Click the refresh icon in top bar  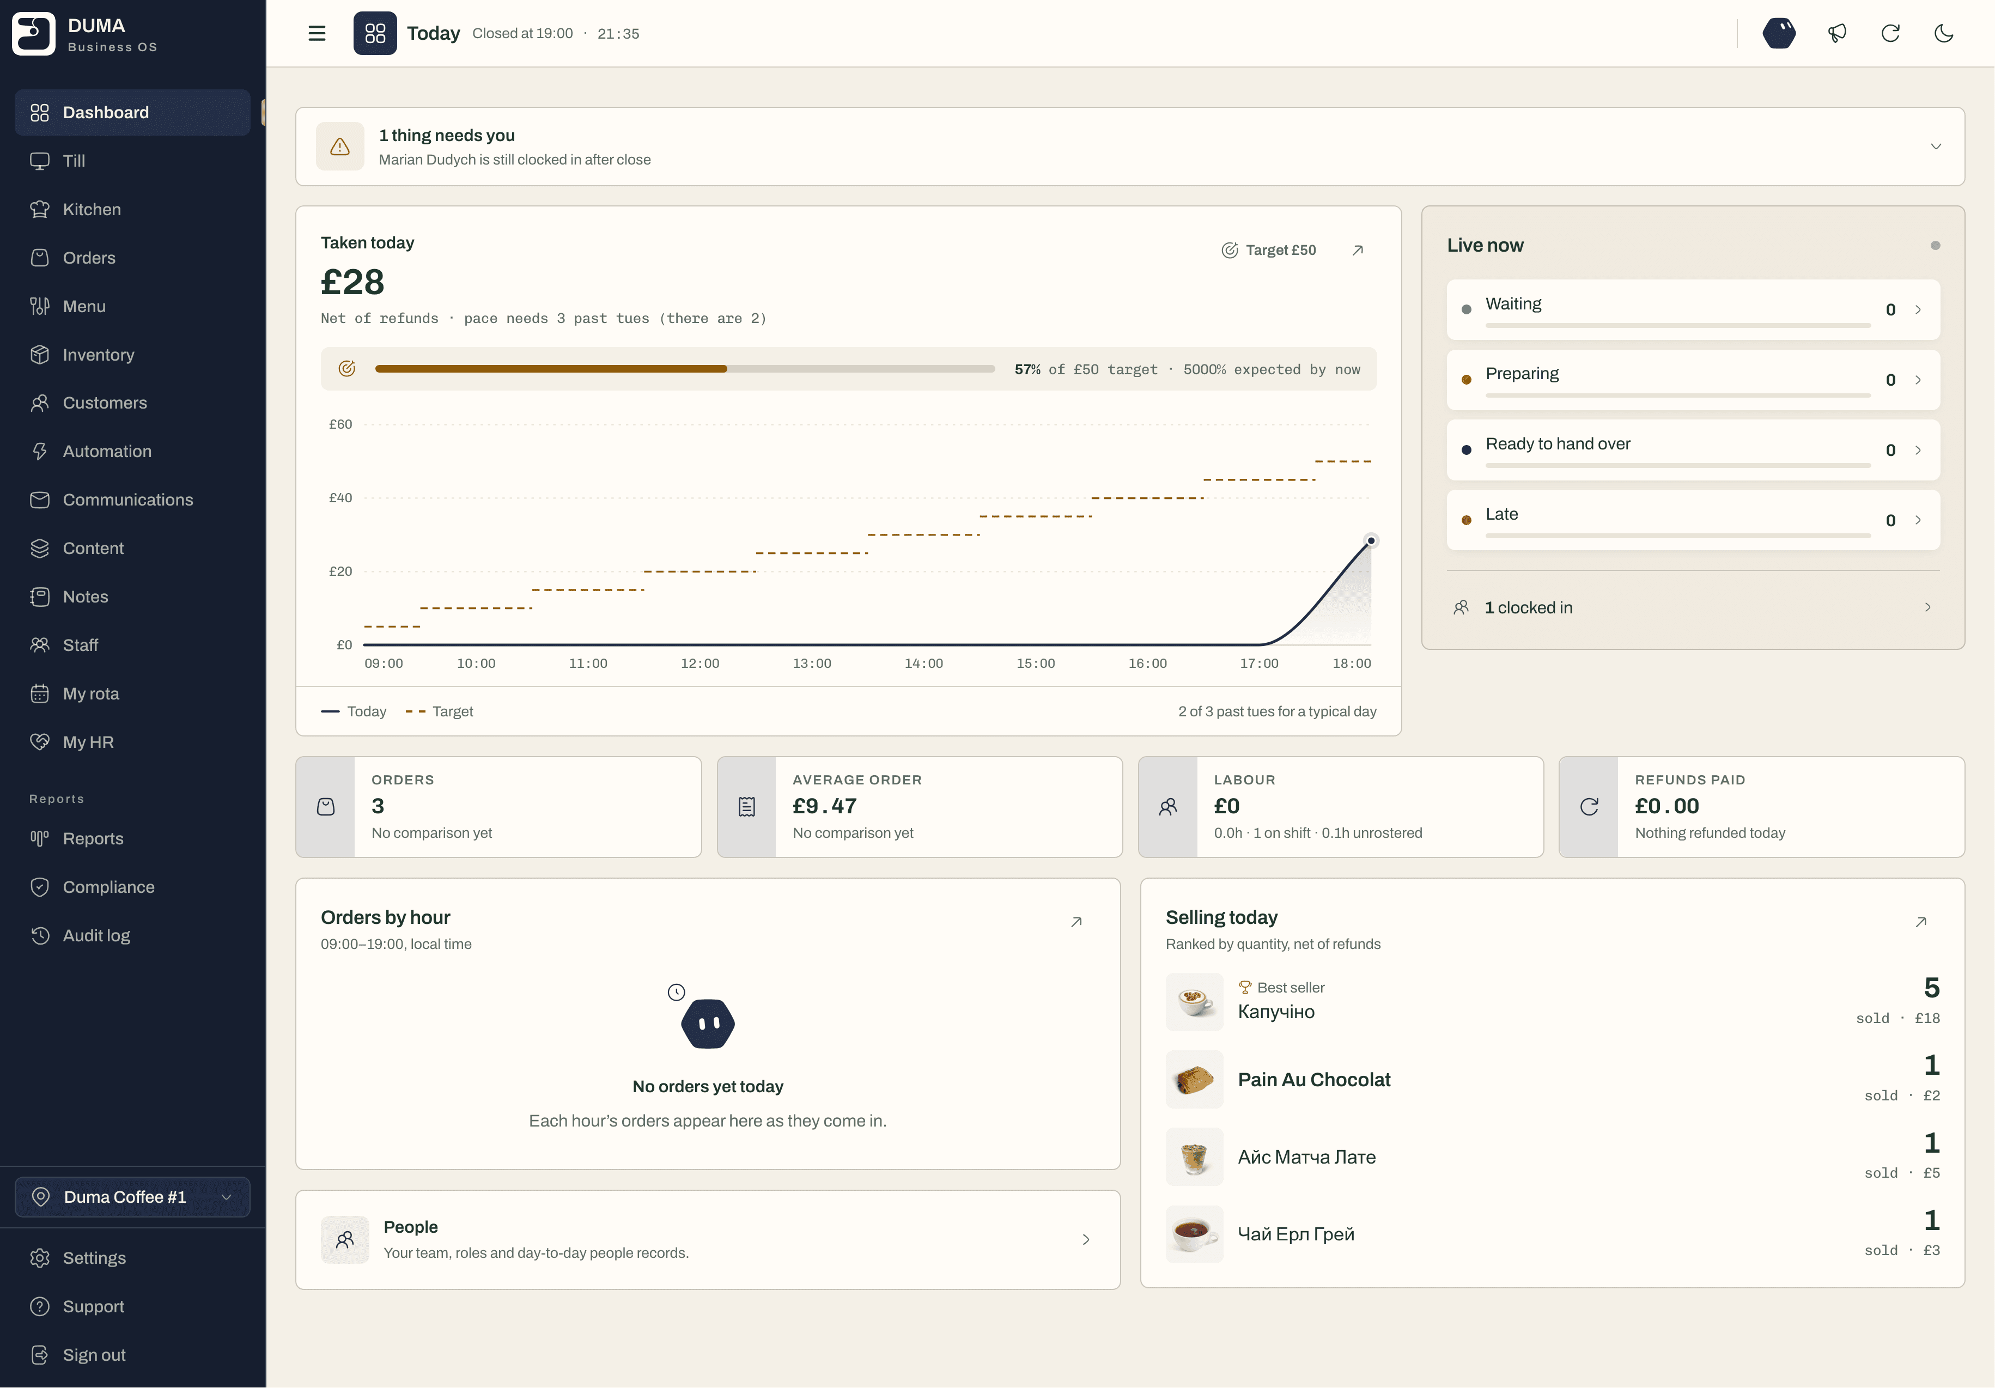[1891, 33]
